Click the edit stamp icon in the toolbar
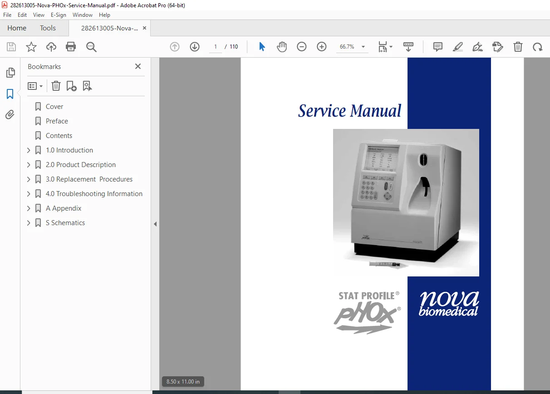This screenshot has height=394, width=550. (498, 47)
